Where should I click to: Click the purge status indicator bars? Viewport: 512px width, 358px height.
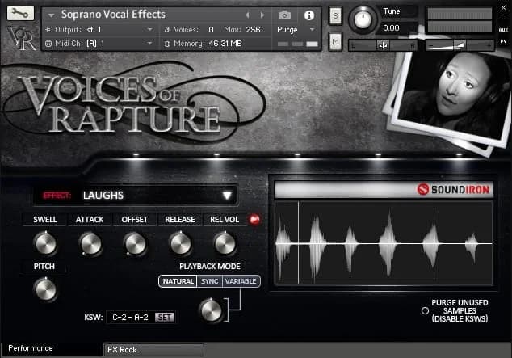297,44
